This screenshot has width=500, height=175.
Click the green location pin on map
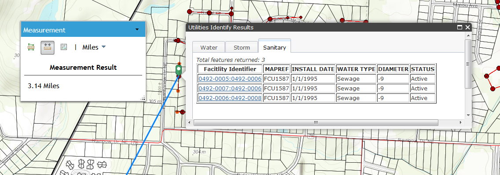coord(179,70)
